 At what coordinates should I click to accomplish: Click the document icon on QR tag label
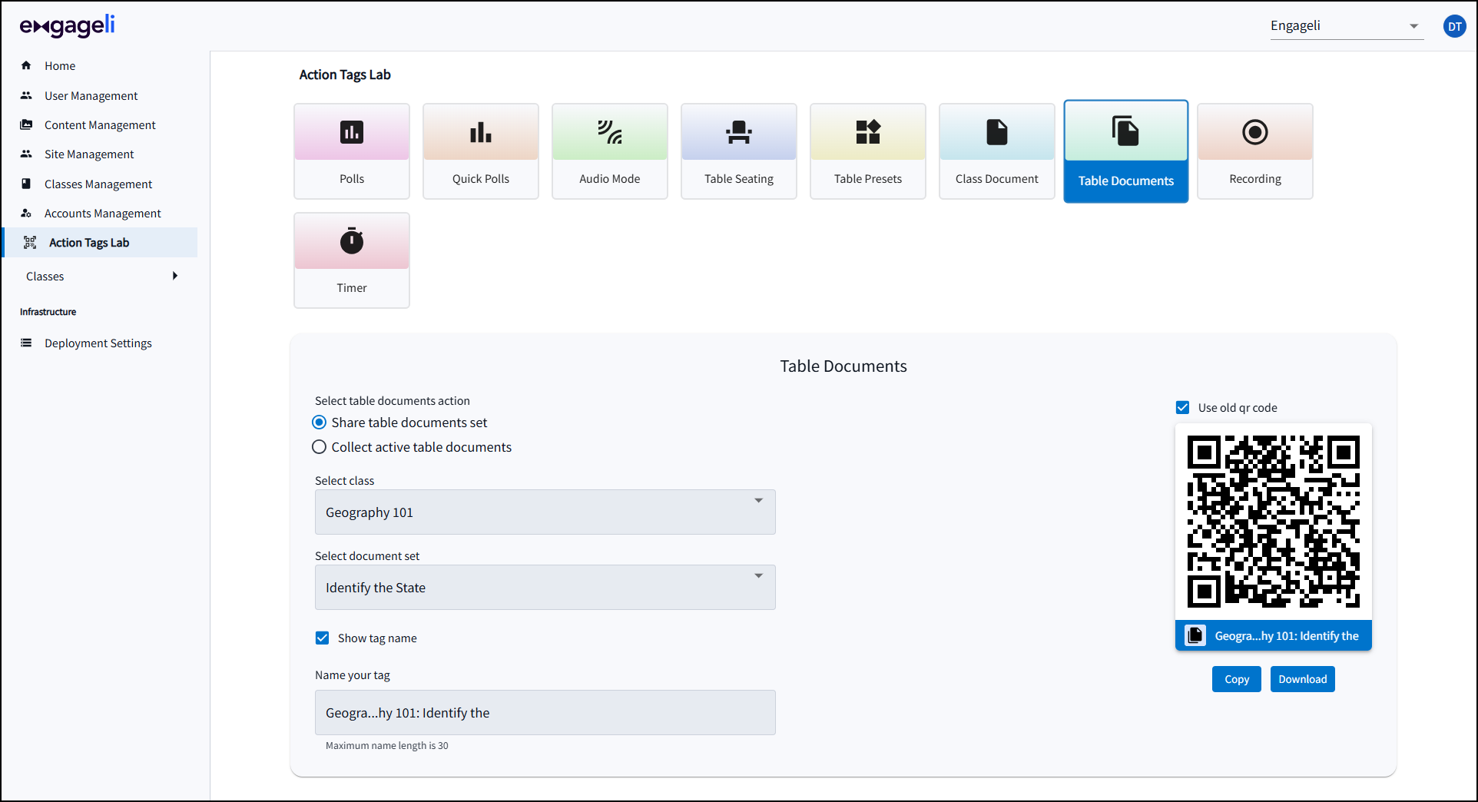1195,635
